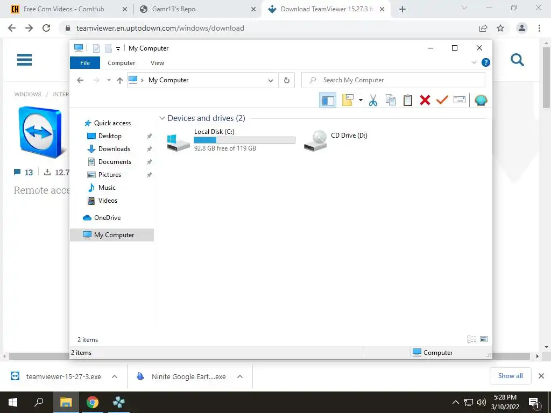The image size is (551, 413).
Task: Open recent locations dropdown arrow
Action: point(109,80)
